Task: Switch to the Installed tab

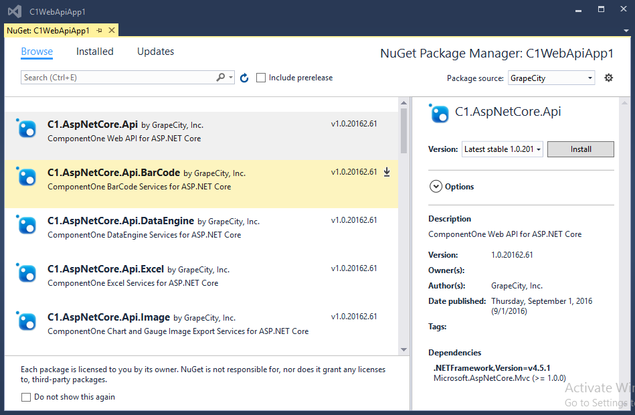Action: [x=95, y=52]
